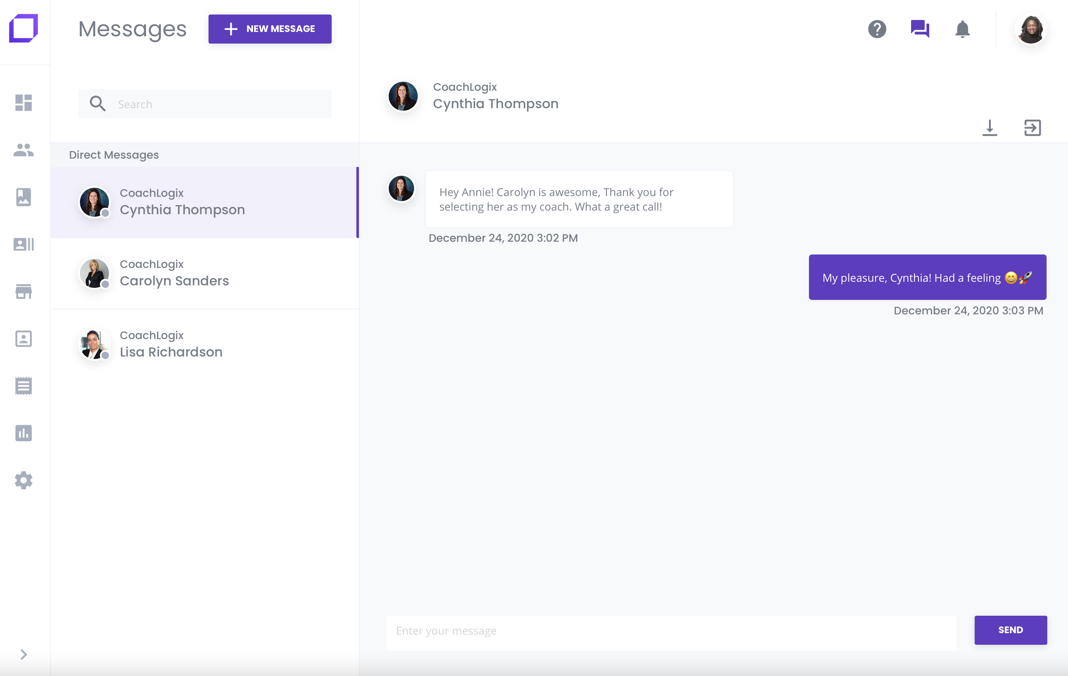1068x676 pixels.
Task: Click the receipt invoices icon in sidebar
Action: click(x=24, y=386)
